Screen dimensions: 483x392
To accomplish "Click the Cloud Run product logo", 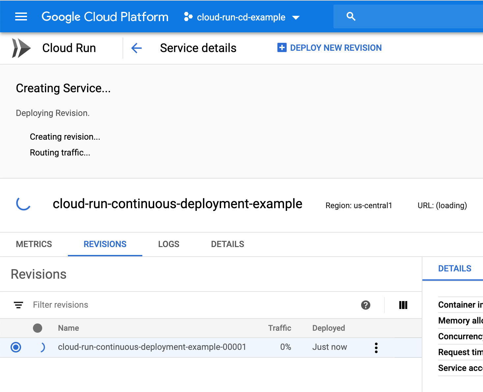I will tap(21, 48).
